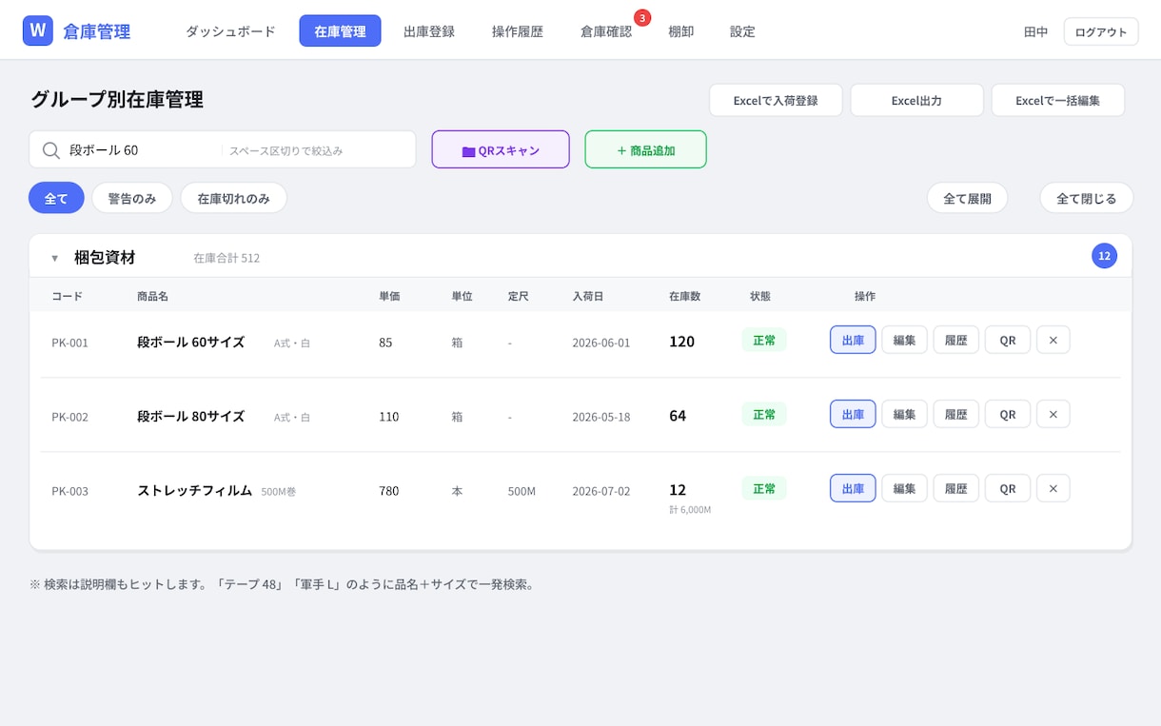
Task: Click 編集 for 段ボール 80サイズ
Action: pyautogui.click(x=904, y=414)
